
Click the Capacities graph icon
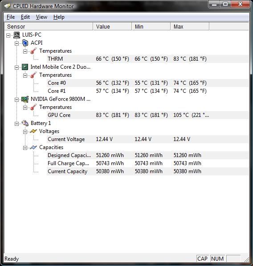[33, 147]
